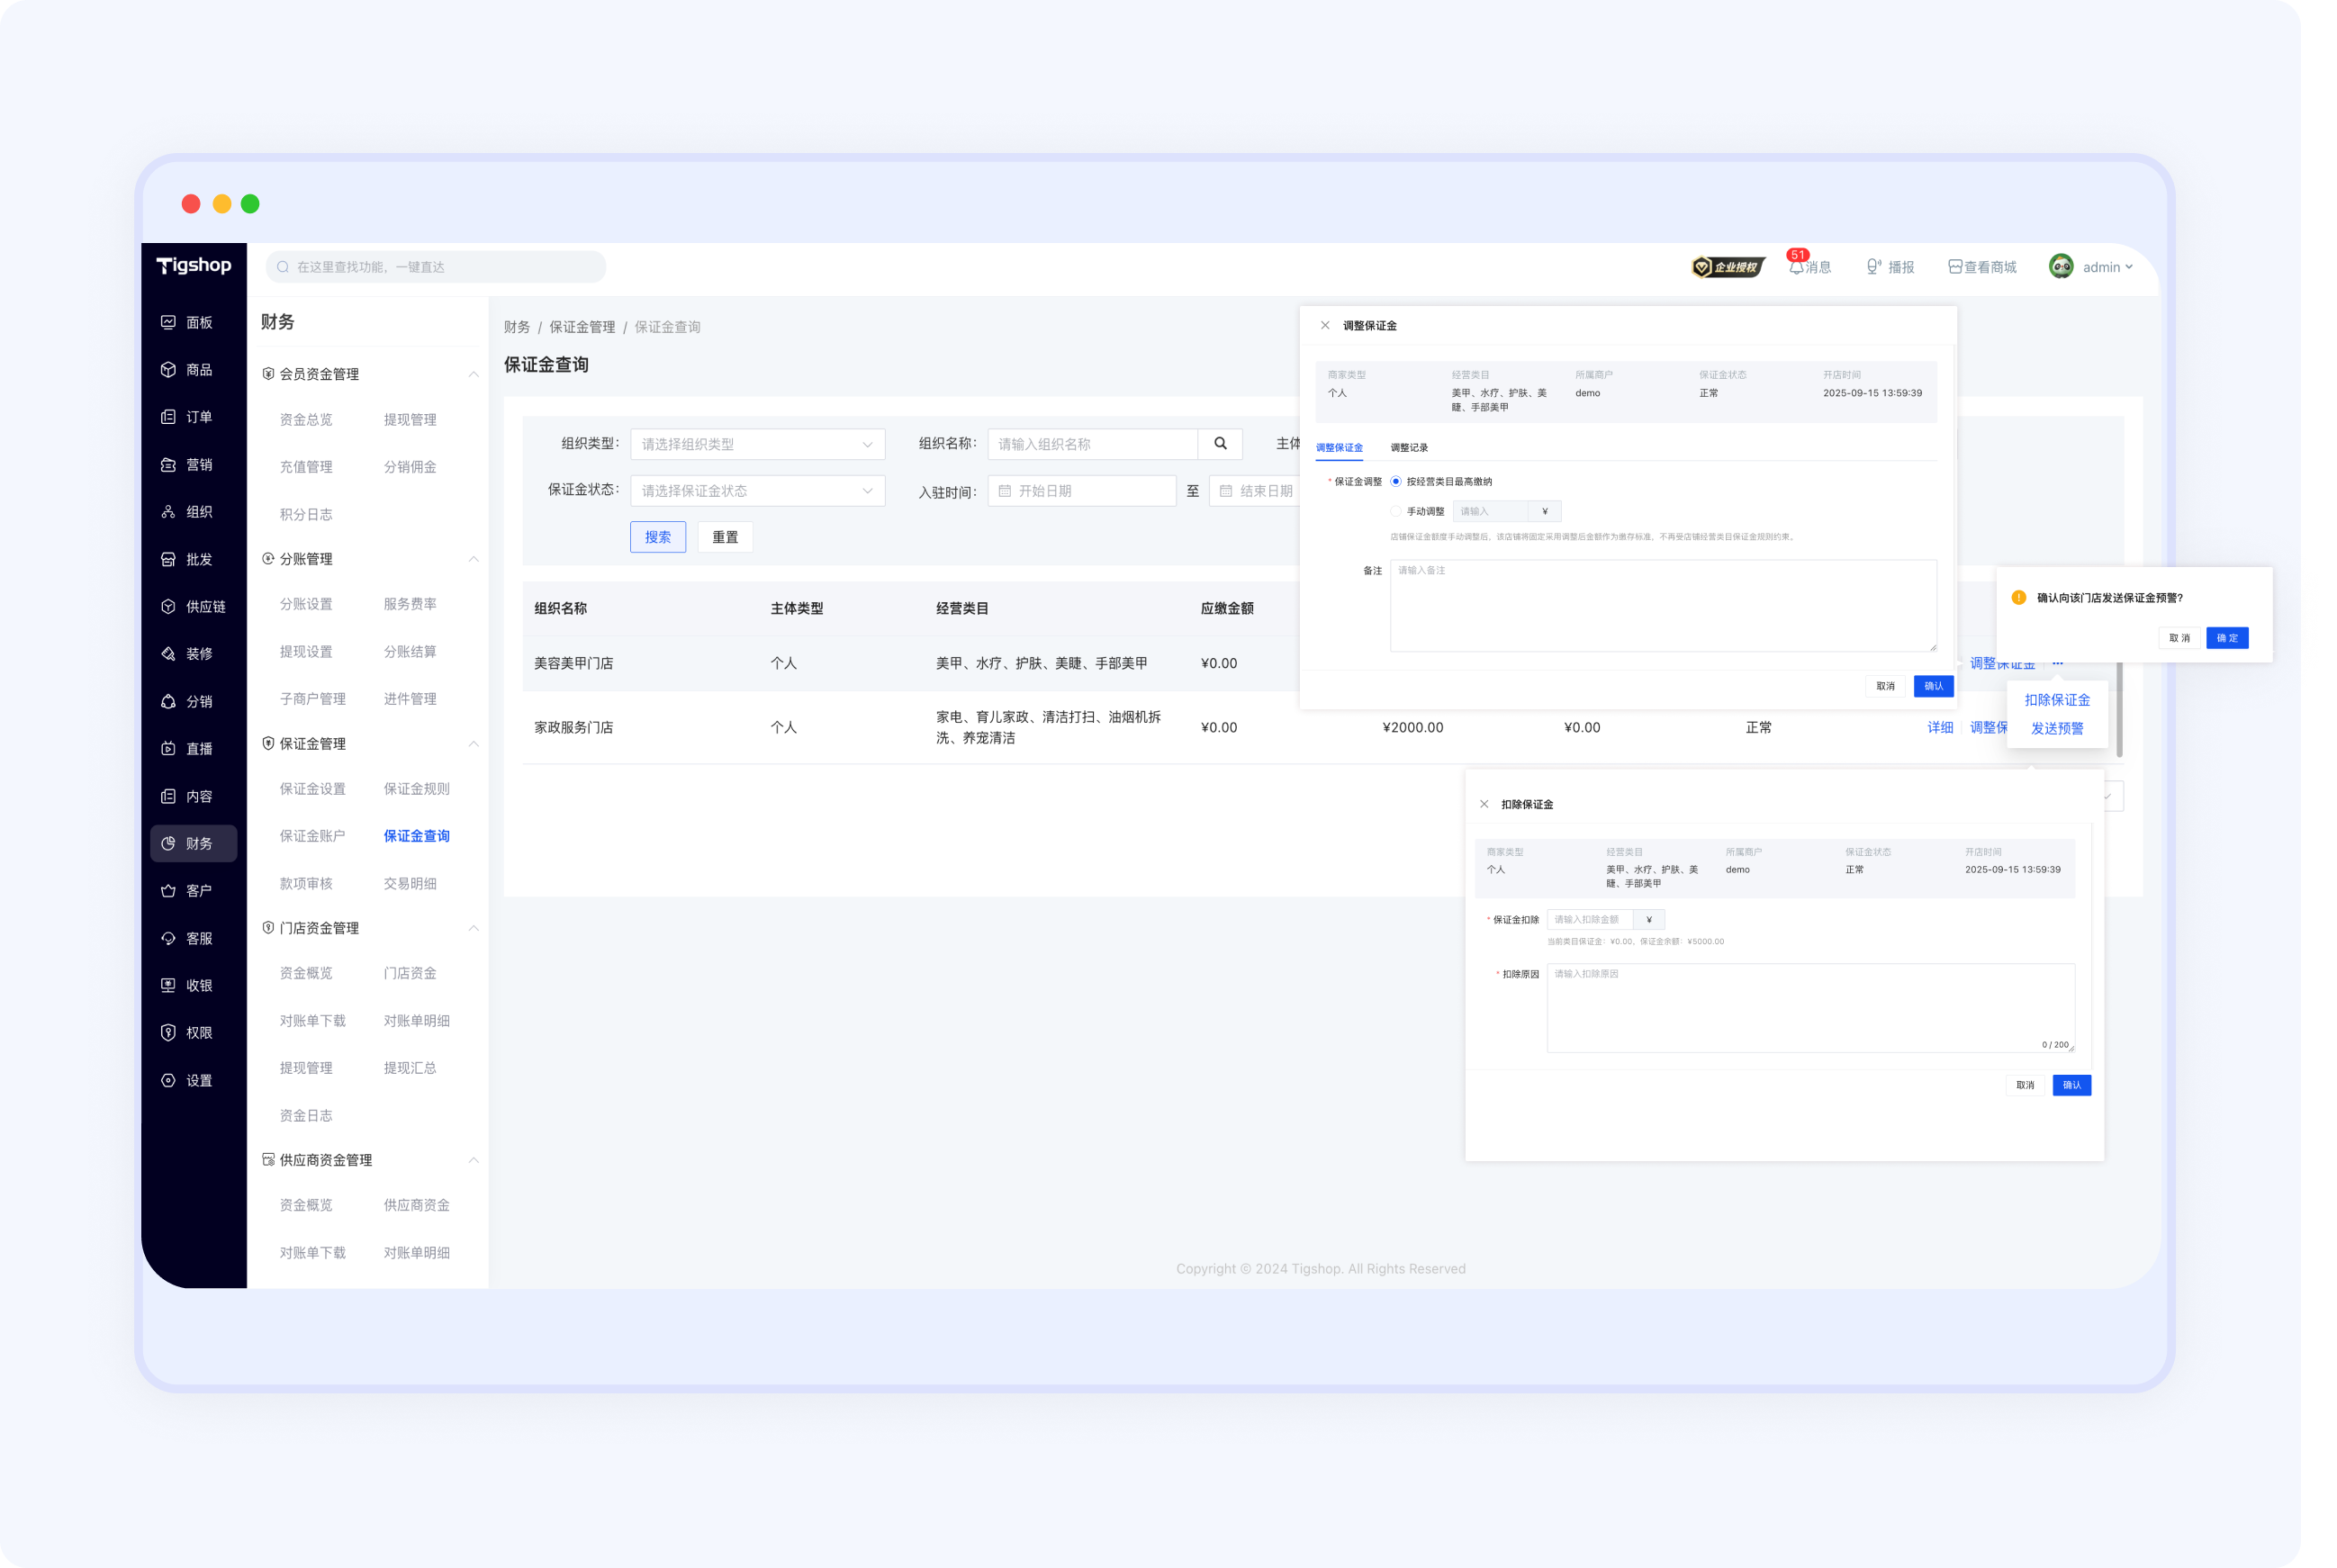
Task: Open the 组织 organization sidebar icon
Action: 168,512
